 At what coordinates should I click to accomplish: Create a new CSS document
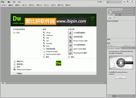[x=47, y=41]
